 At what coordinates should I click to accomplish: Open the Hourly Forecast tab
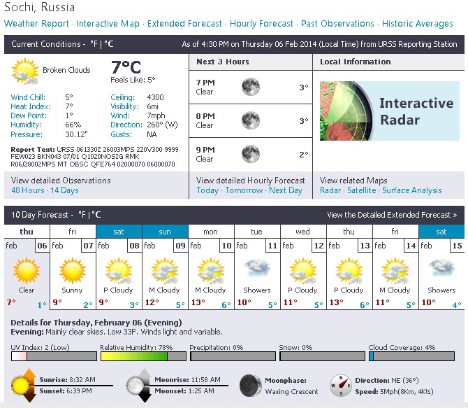pos(261,24)
